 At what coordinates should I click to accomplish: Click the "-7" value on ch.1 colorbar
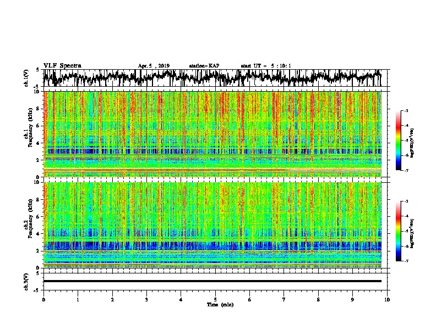pos(406,170)
